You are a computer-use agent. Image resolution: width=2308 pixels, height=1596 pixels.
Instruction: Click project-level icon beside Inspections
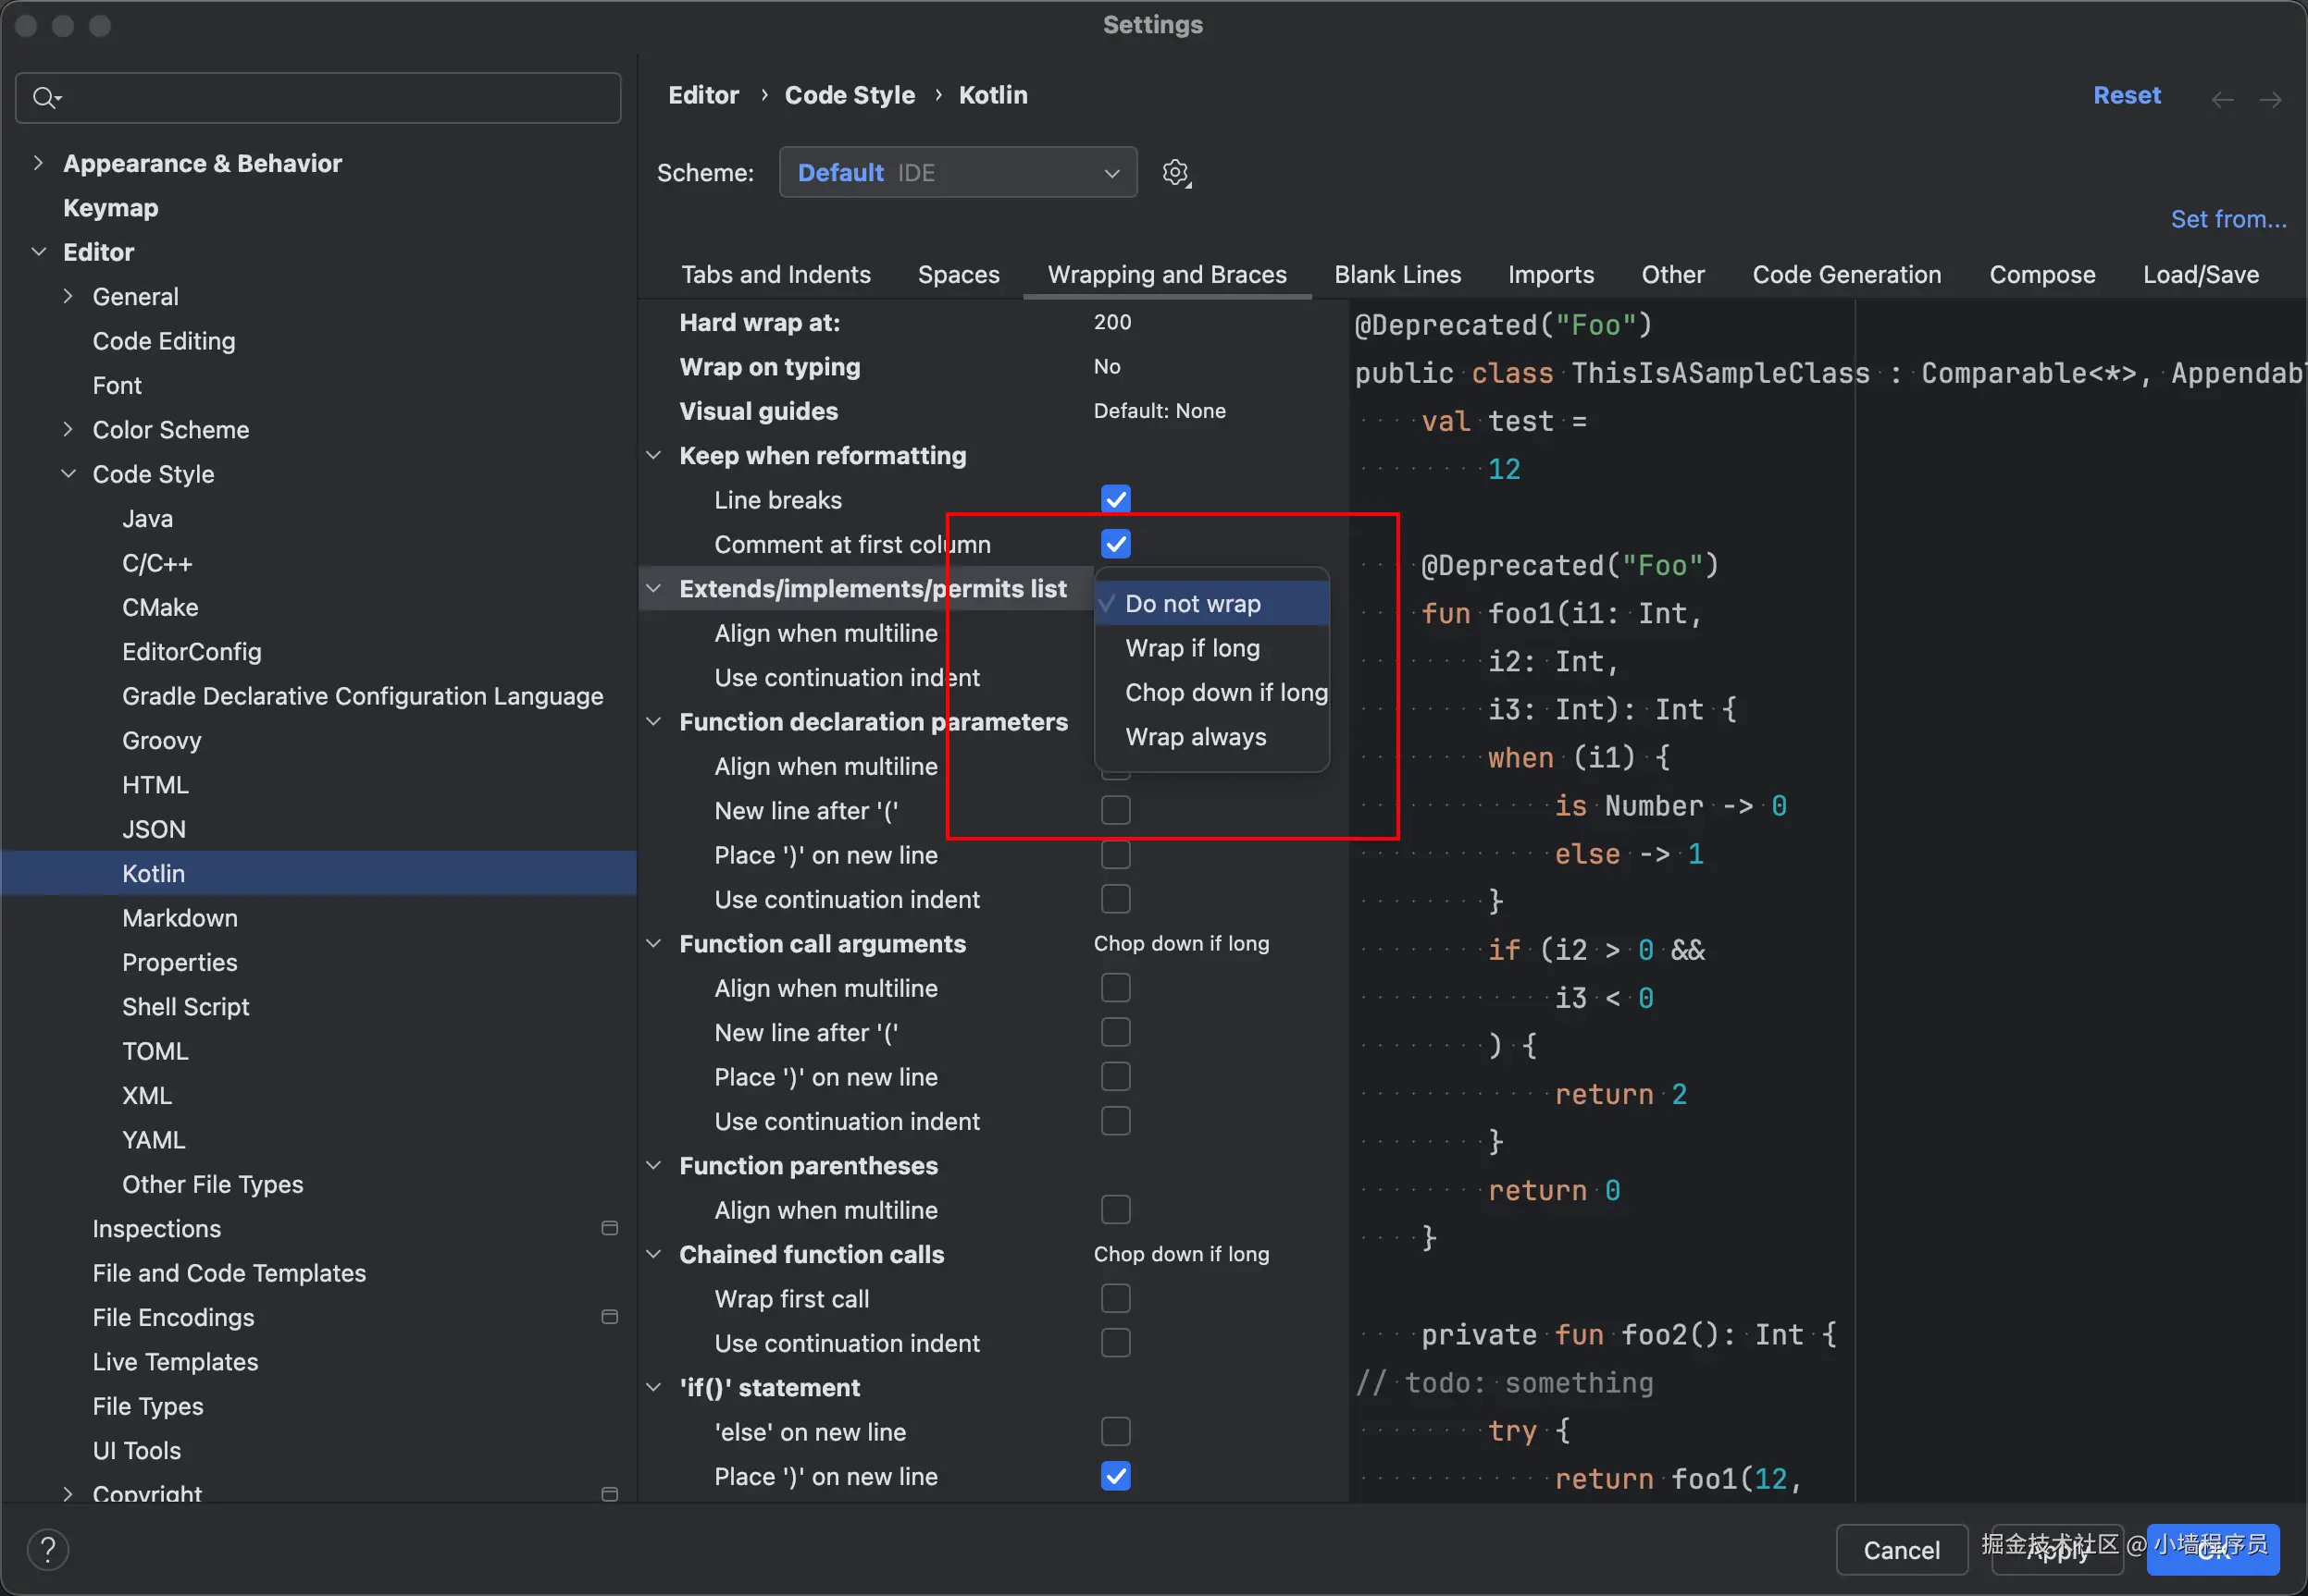coord(610,1228)
